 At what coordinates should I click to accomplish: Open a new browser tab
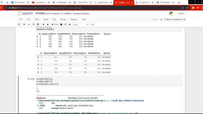coord(179,3)
